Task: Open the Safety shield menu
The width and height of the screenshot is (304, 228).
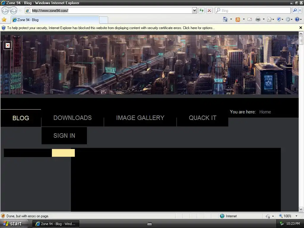Action: (x=280, y=19)
